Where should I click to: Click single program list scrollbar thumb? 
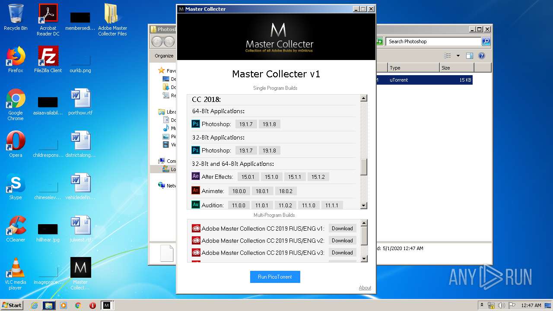(364, 167)
